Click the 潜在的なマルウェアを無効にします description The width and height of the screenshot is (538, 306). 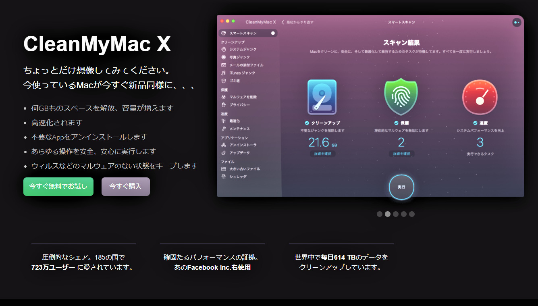pos(401,131)
